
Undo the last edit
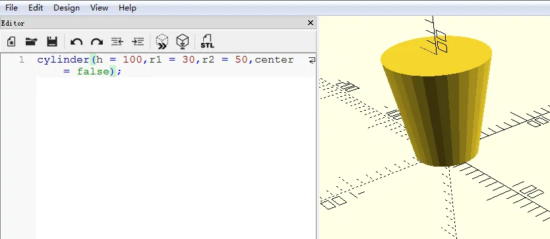click(x=76, y=42)
